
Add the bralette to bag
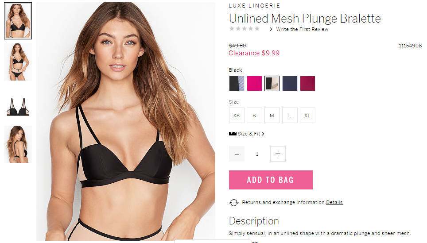(x=271, y=180)
